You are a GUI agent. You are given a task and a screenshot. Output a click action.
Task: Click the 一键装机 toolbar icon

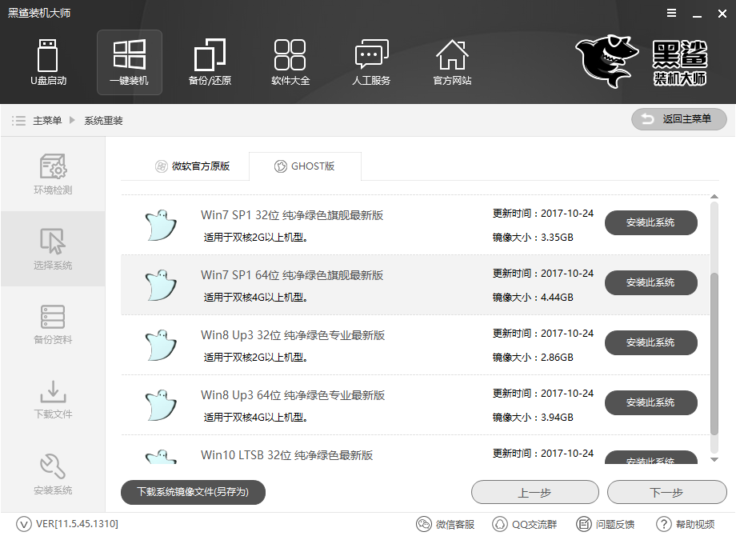pos(129,62)
